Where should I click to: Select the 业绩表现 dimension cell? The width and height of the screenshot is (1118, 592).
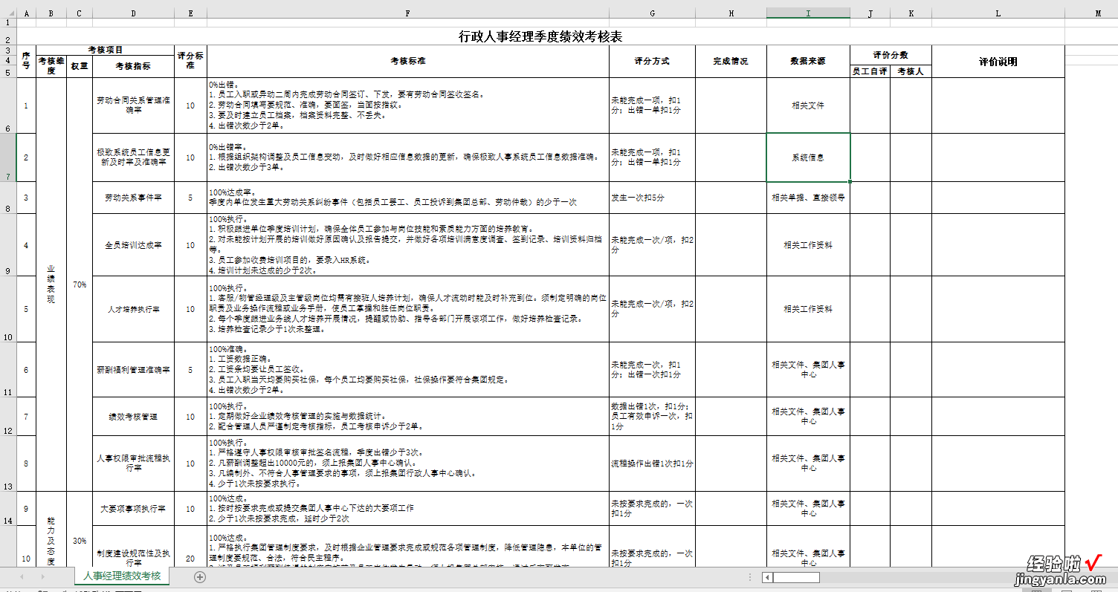tap(51, 284)
